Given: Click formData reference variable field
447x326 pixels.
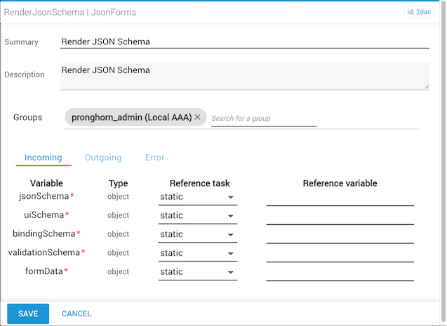Looking at the screenshot, I should point(340,273).
